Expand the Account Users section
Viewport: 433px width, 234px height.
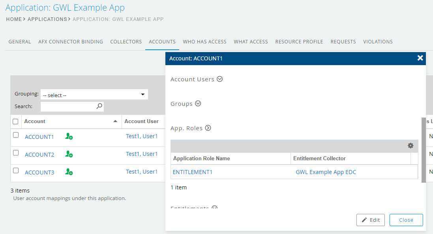220,79
